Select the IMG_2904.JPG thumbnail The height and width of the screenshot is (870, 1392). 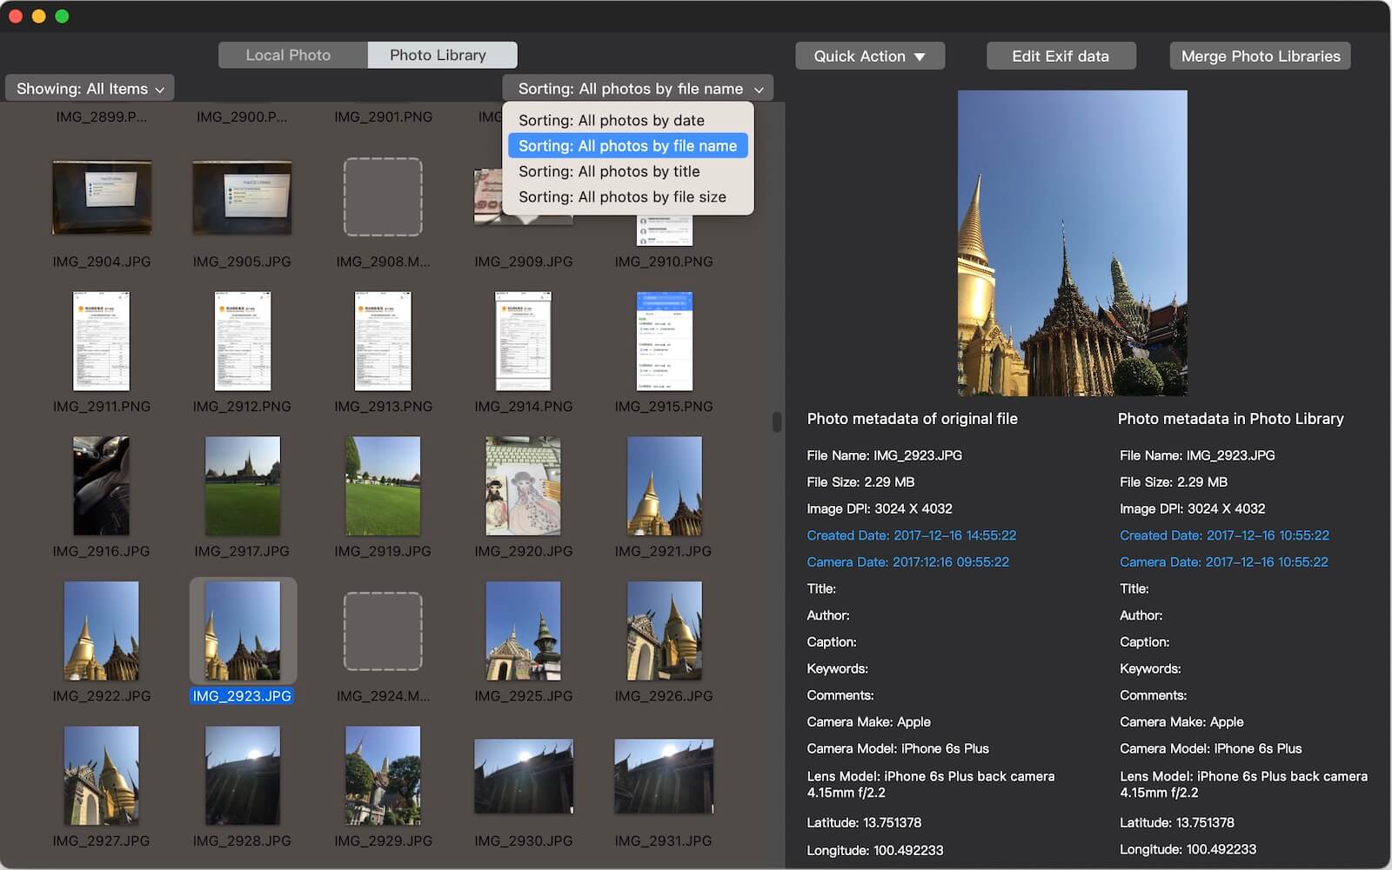coord(102,197)
